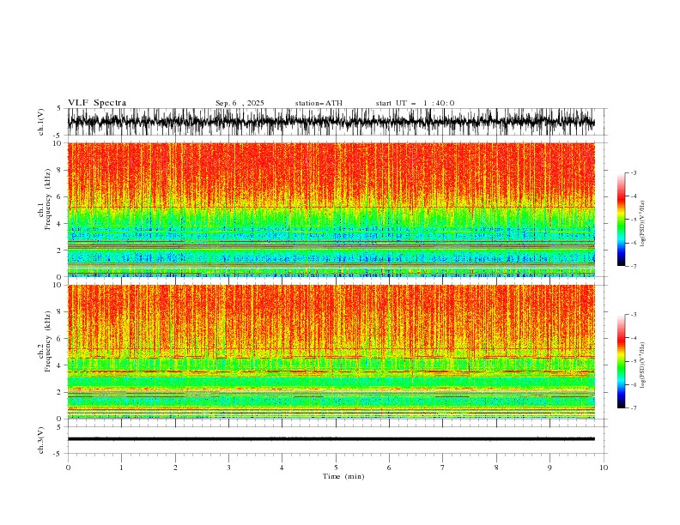Click the ch.2 spectrogram panel
The width and height of the screenshot is (680, 525).
pyautogui.click(x=331, y=352)
